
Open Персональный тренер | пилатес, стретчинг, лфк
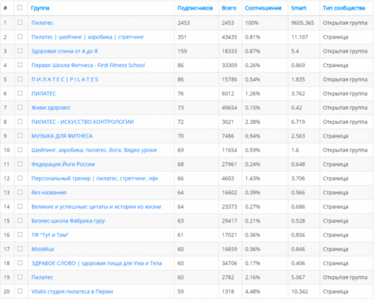(x=95, y=178)
